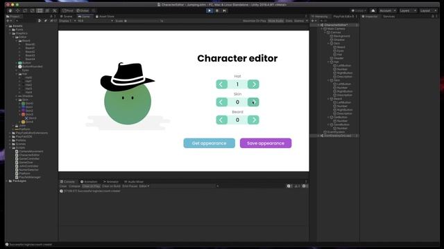This screenshot has height=249, width=444.
Task: Click the Hierarchy add (+) dropdown
Action: click(x=314, y=21)
